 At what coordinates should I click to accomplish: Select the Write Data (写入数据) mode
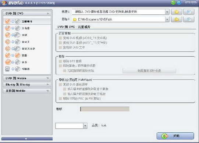27,69
